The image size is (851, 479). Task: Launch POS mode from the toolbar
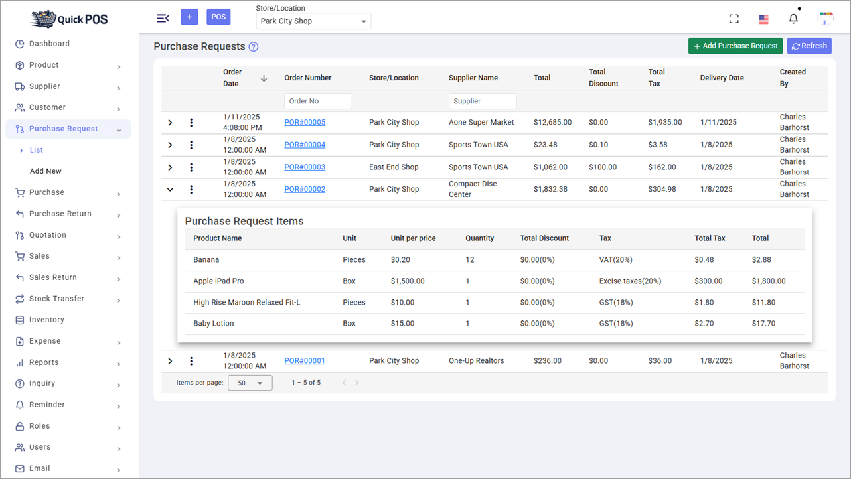coord(218,17)
